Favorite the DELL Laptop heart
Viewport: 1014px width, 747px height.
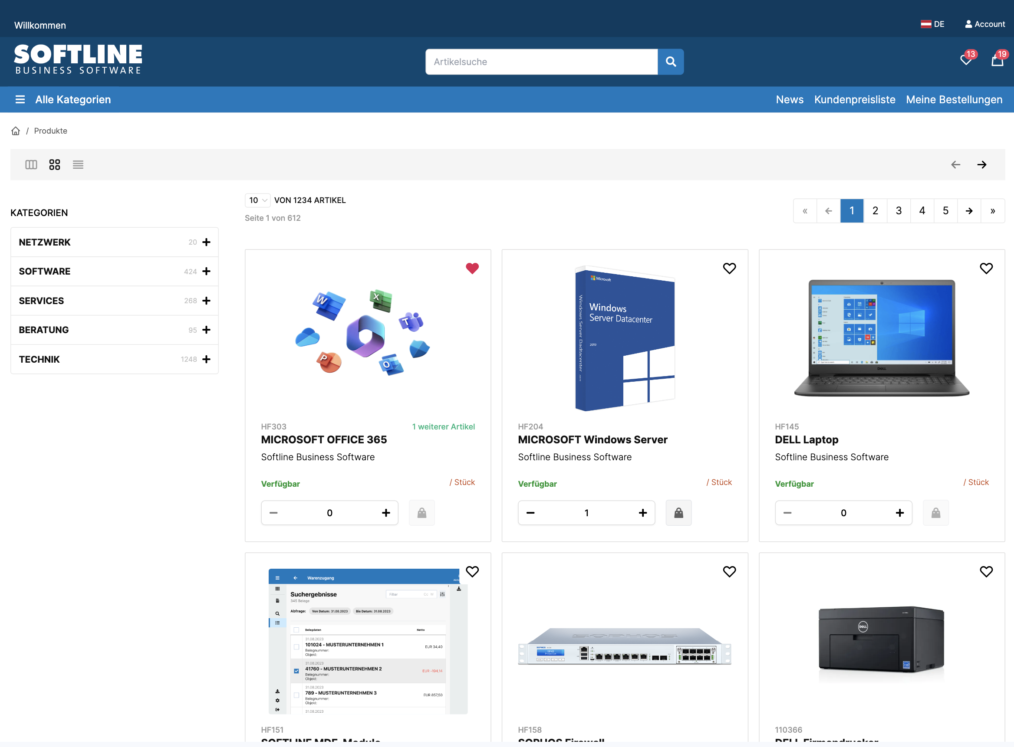click(x=986, y=268)
